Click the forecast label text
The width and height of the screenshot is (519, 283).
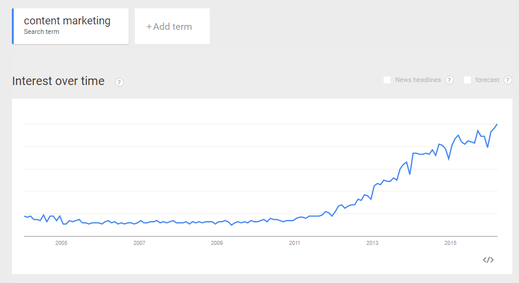click(487, 80)
